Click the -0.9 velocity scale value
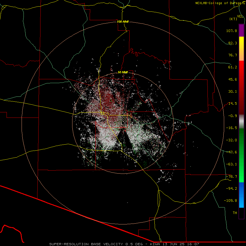This screenshot has height=246, width=246. pos(233,116)
